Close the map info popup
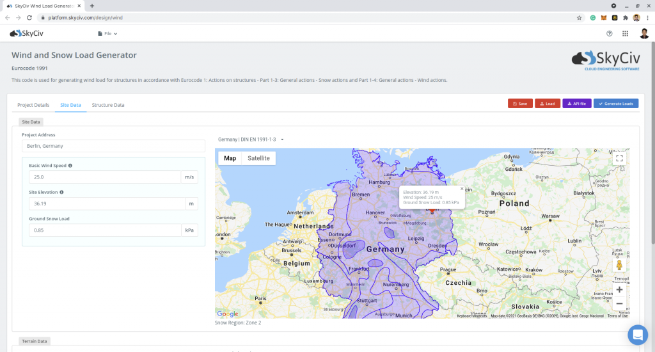655x352 pixels. (x=462, y=189)
